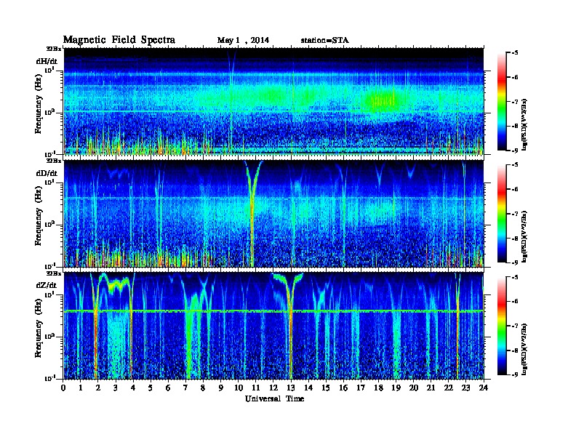Click the hour 11 tick label

point(256,388)
